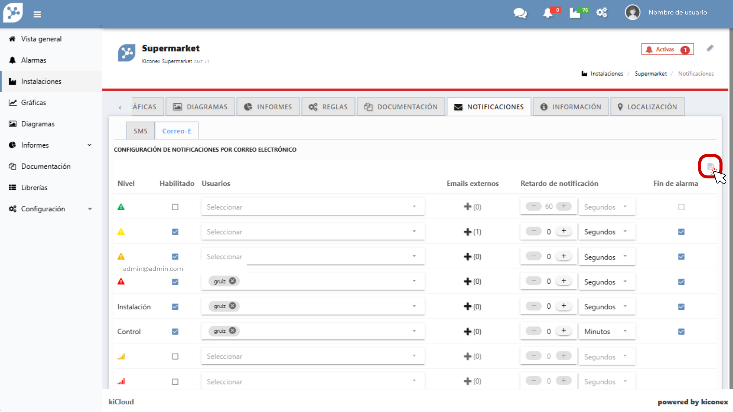
Task: Click the hamburger menu icon
Action: point(37,14)
